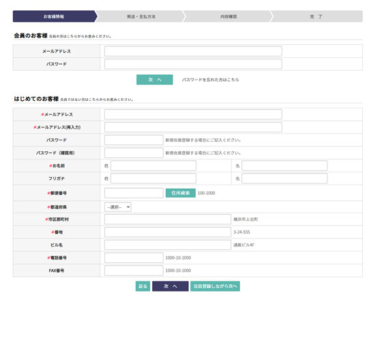Open the パスワードを忘れた方はこちら link
382x342 pixels.
click(210, 80)
